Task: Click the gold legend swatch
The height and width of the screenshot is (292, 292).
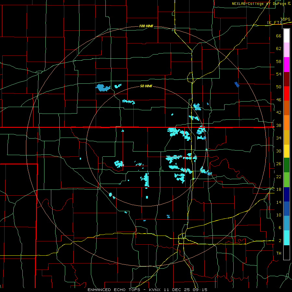Action: pos(286,137)
